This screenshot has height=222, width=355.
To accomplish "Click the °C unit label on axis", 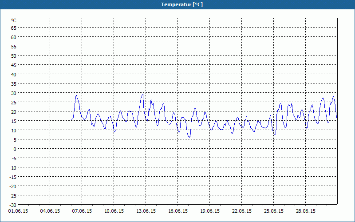I will pyautogui.click(x=14, y=20).
